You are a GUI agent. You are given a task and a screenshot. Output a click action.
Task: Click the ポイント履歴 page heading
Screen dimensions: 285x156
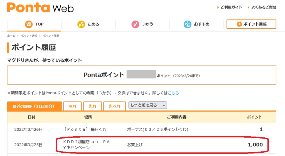34,48
